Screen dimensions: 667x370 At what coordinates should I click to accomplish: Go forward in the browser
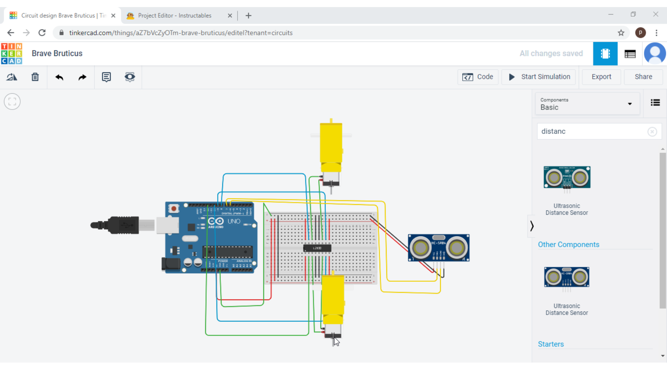pos(26,33)
